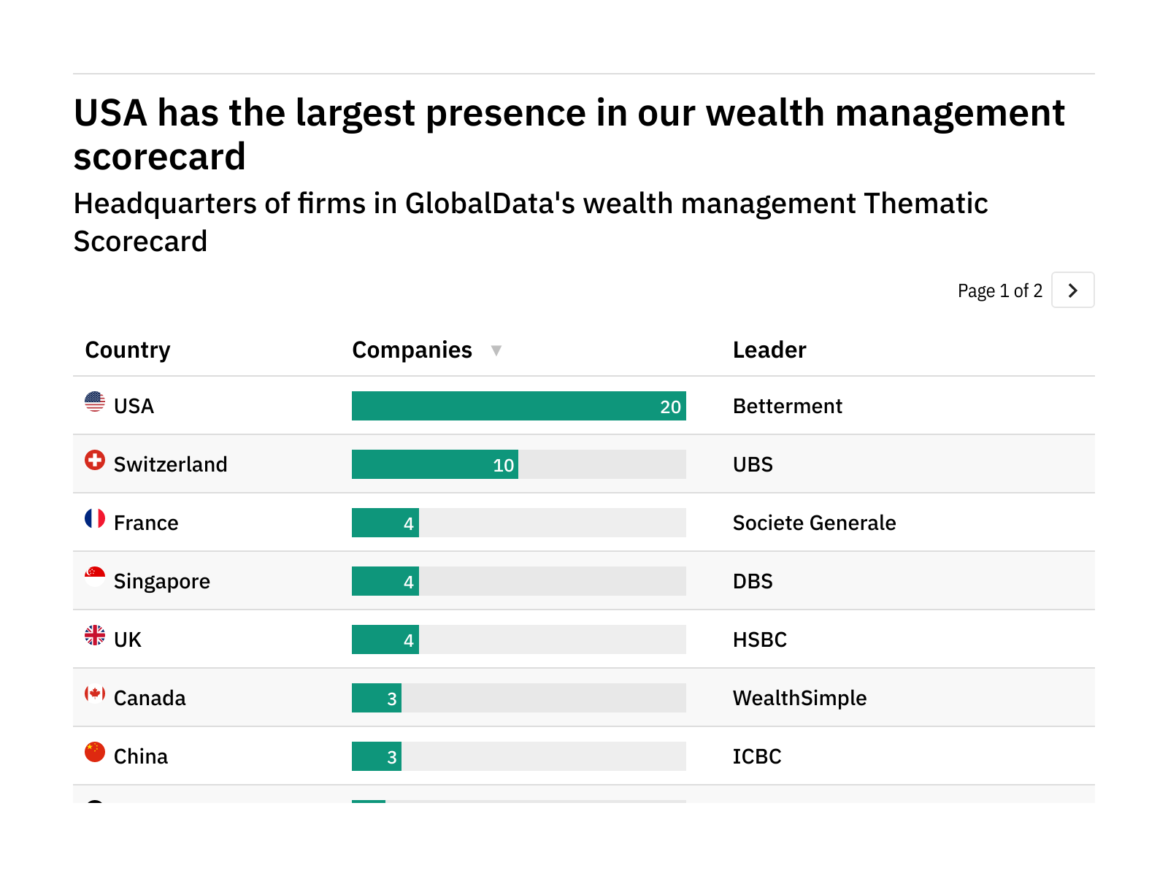Image resolution: width=1168 pixels, height=876 pixels.
Task: Click the Companies column header label
Action: [x=412, y=350]
